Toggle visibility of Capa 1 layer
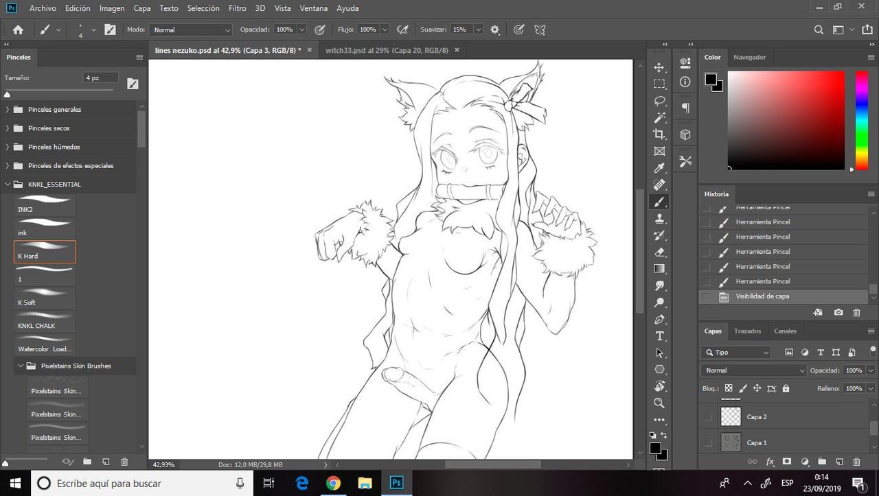The height and width of the screenshot is (496, 879). tap(708, 442)
